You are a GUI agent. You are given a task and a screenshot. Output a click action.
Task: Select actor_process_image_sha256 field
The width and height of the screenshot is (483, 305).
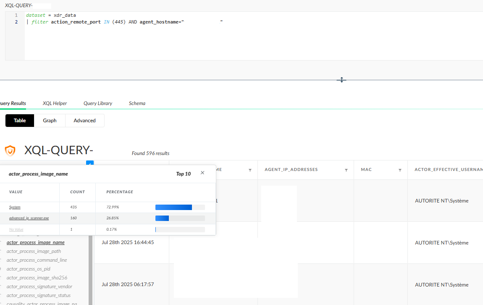37,278
